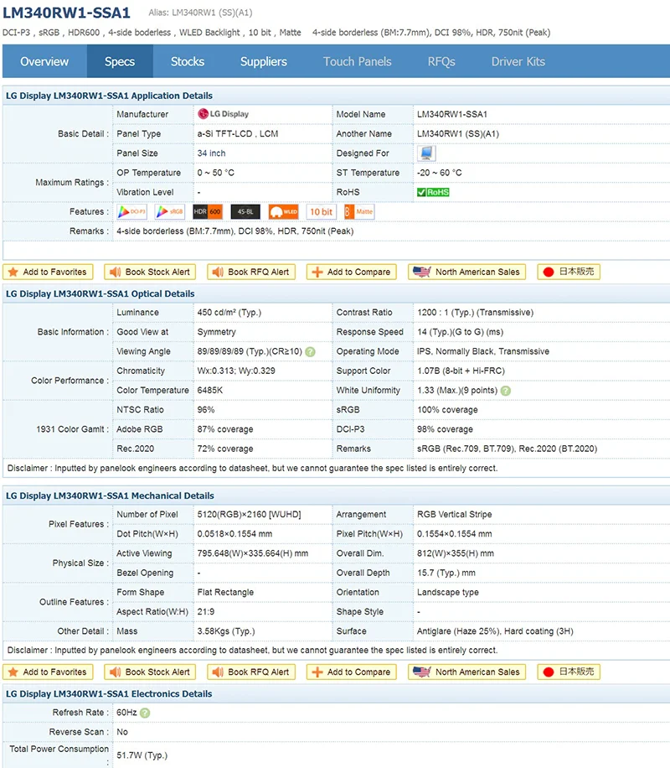The height and width of the screenshot is (768, 670).
Task: Select the Specs tab
Action: click(120, 62)
